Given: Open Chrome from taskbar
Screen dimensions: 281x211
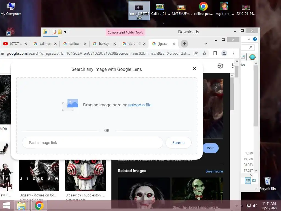Looking at the screenshot, I should click(x=39, y=206).
